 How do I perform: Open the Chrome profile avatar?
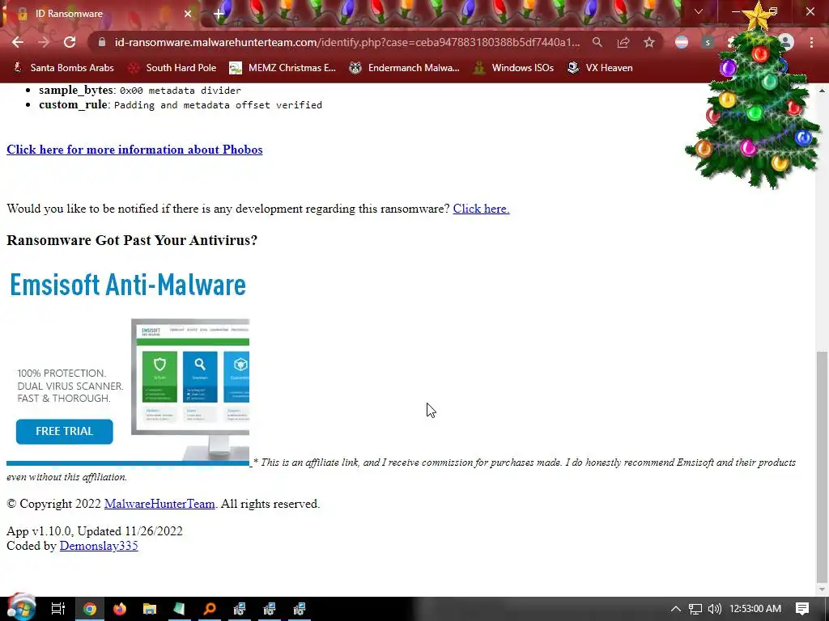[x=786, y=42]
